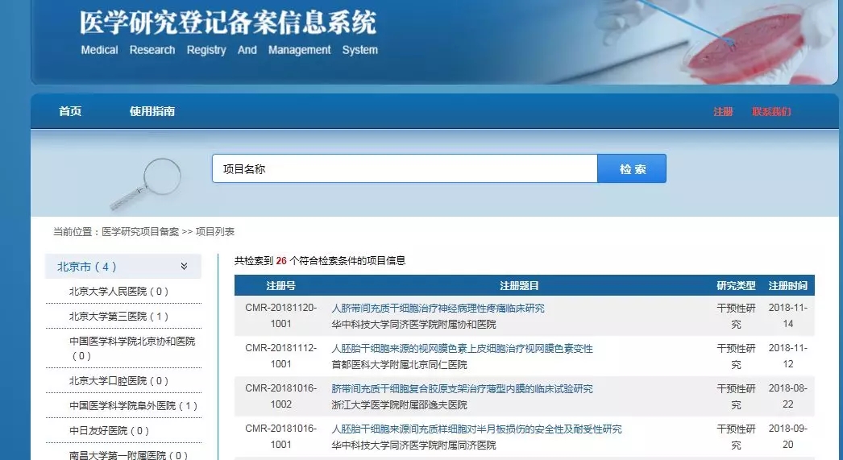Click the magnifying glass search icon
This screenshot has width=843, height=460.
tap(146, 183)
